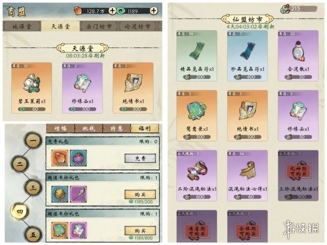
Task: Switch to the 特惠 tab
Action: point(117,128)
